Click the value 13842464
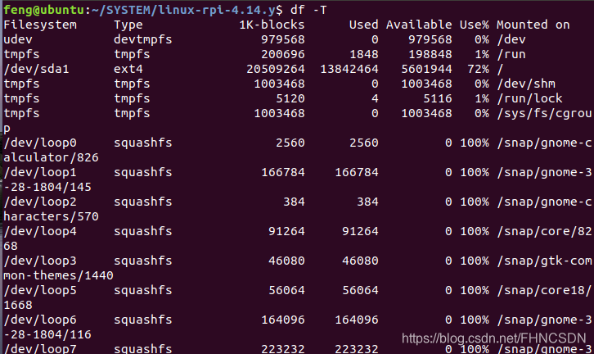Screen dimensions: 594x354 349,70
